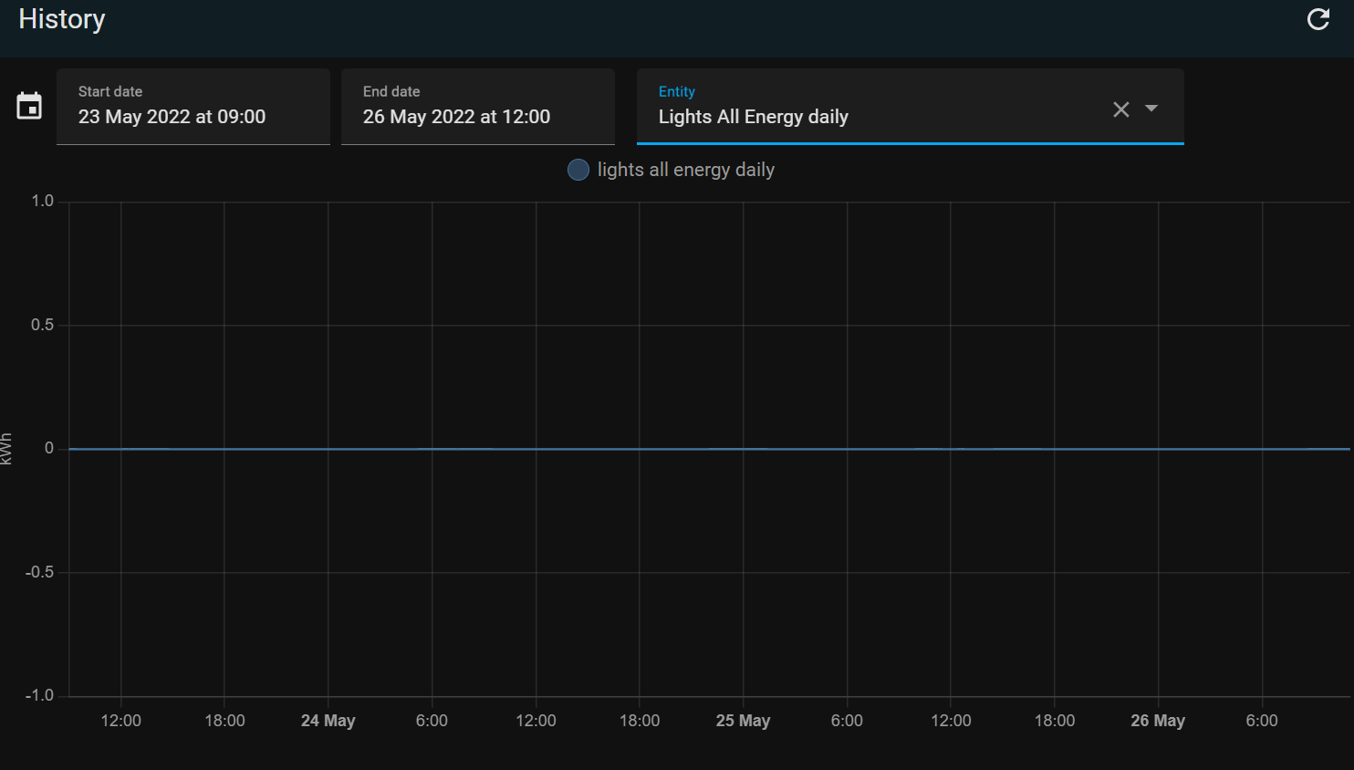Viewport: 1354px width, 770px height.
Task: Select the History page title
Action: point(61,19)
